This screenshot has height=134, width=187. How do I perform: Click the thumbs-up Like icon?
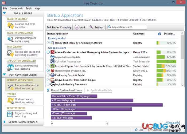click(x=136, y=129)
